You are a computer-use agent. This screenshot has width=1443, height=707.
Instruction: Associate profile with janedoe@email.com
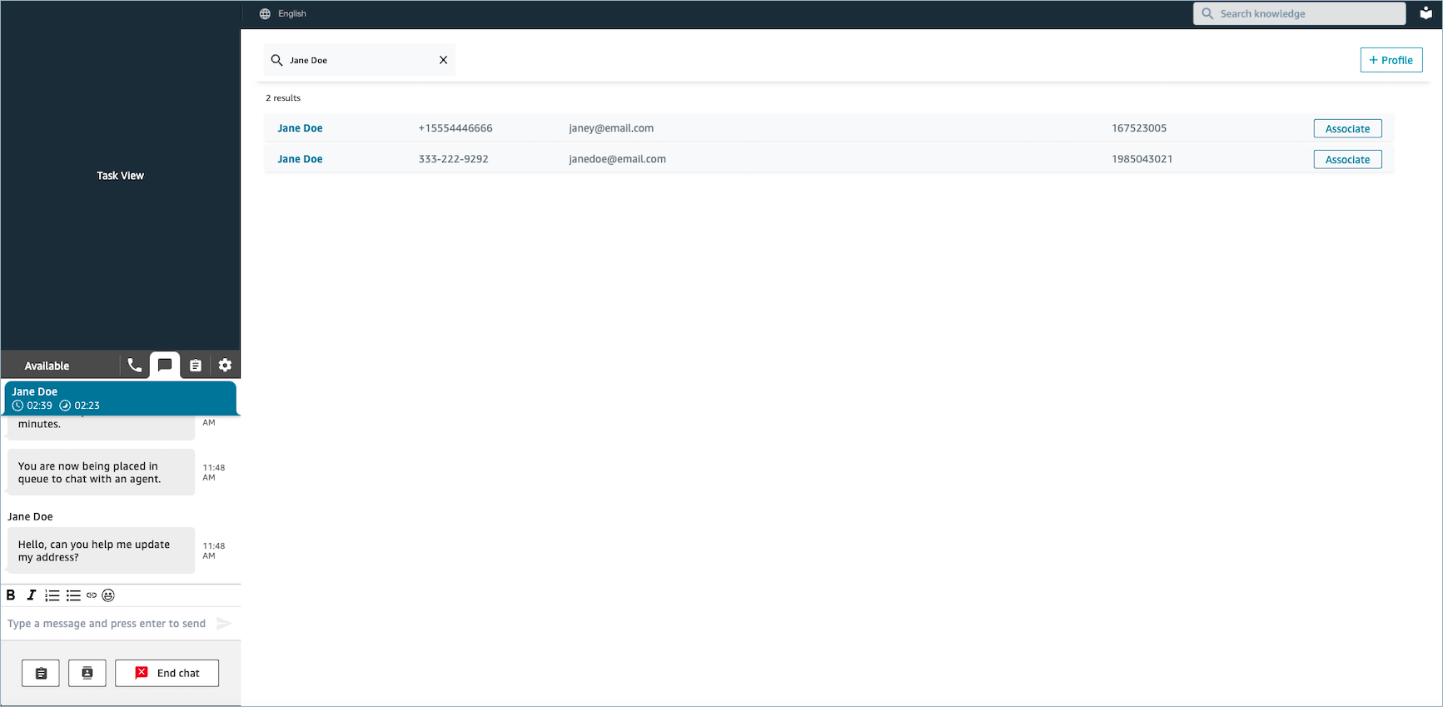1347,159
